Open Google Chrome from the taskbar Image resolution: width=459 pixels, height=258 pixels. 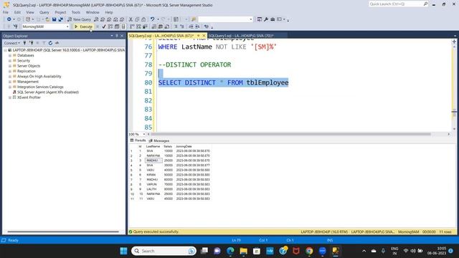(309, 251)
